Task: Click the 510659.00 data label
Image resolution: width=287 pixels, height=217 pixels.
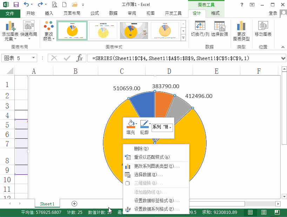Action: (127, 88)
